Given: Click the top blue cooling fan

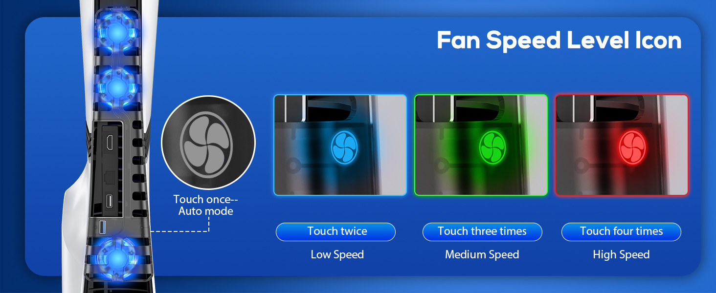Looking at the screenshot, I should [x=116, y=31].
